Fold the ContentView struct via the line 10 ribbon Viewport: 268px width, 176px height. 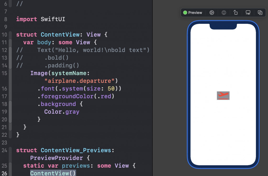coord(10,35)
